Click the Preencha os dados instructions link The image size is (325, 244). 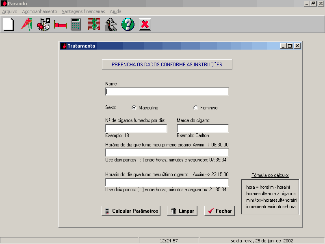[167, 65]
